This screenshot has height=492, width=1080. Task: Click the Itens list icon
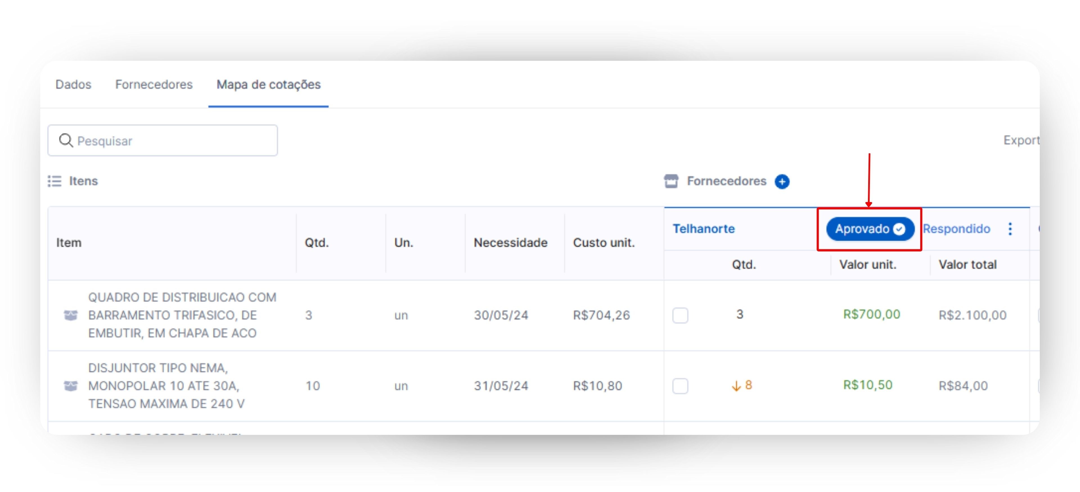click(55, 181)
